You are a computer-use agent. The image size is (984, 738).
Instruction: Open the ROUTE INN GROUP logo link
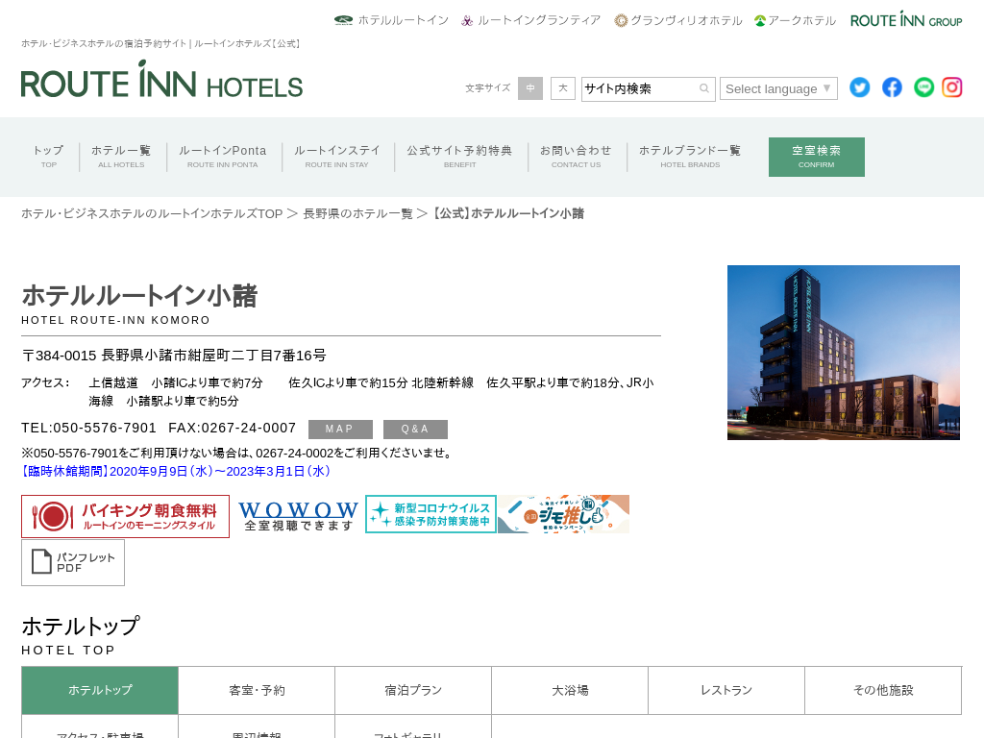click(906, 20)
